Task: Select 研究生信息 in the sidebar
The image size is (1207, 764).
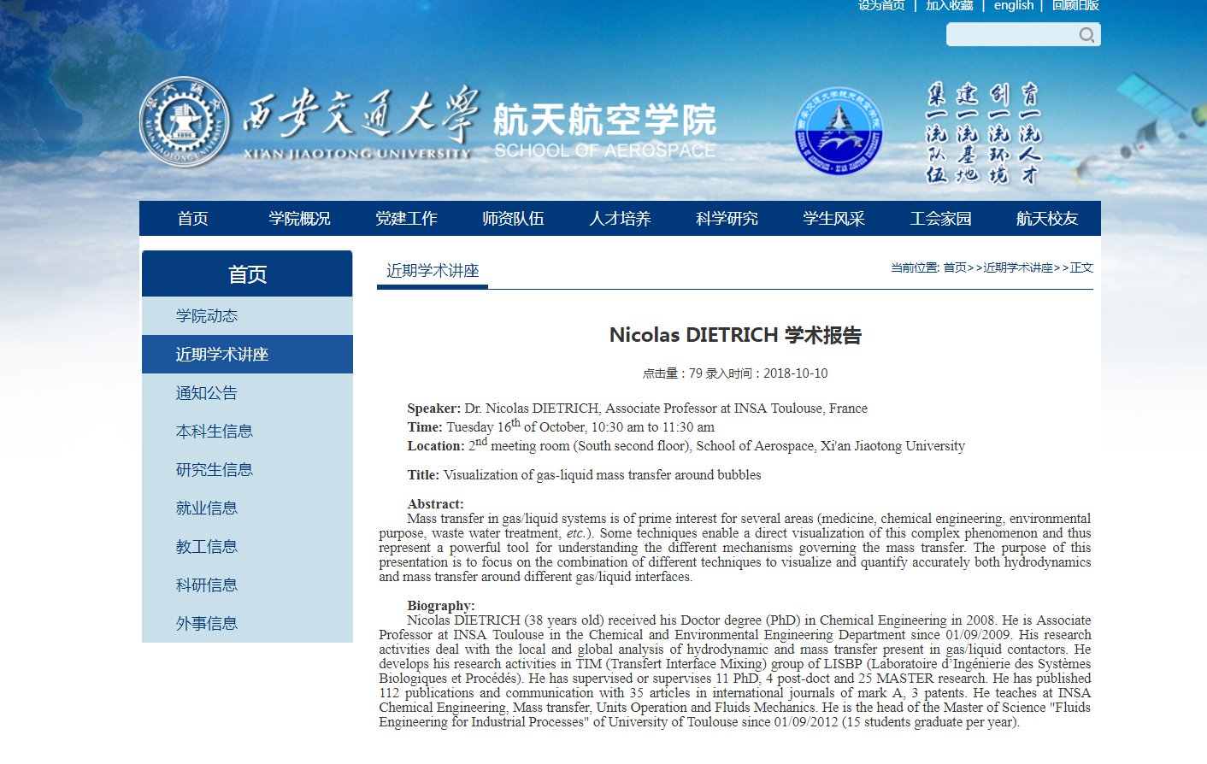Action: tap(247, 470)
